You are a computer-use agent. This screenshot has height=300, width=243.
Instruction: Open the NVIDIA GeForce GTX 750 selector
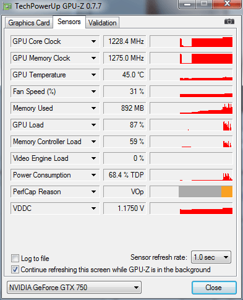coord(74,288)
